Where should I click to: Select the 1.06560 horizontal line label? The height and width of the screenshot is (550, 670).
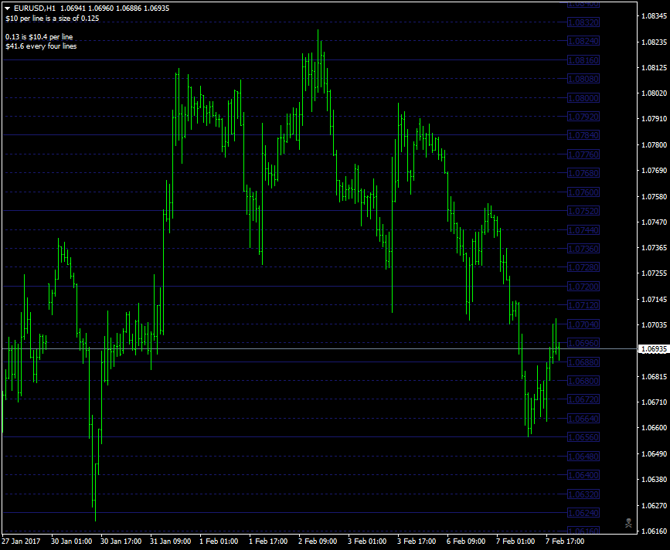[x=583, y=437]
